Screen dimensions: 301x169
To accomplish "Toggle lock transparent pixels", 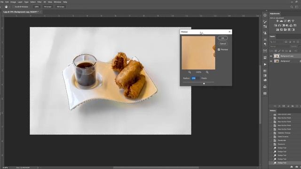I will click(x=276, y=51).
